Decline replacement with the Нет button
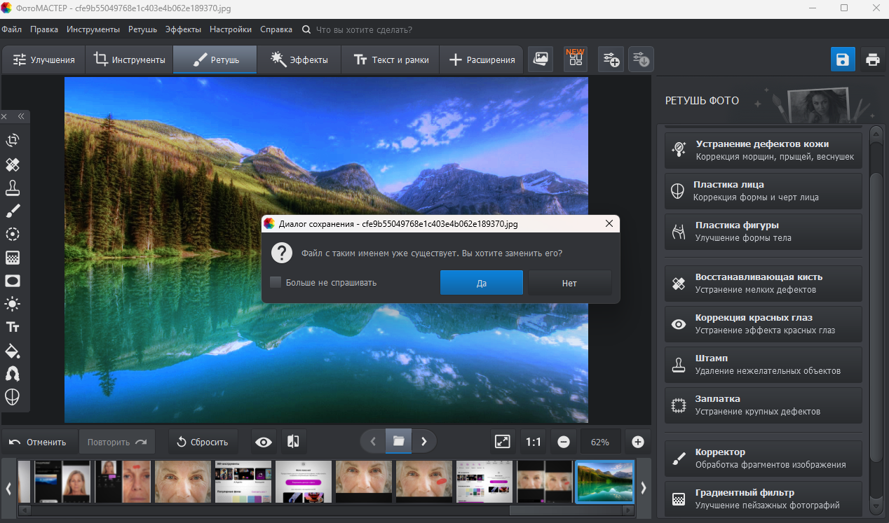This screenshot has width=889, height=523. pos(569,283)
